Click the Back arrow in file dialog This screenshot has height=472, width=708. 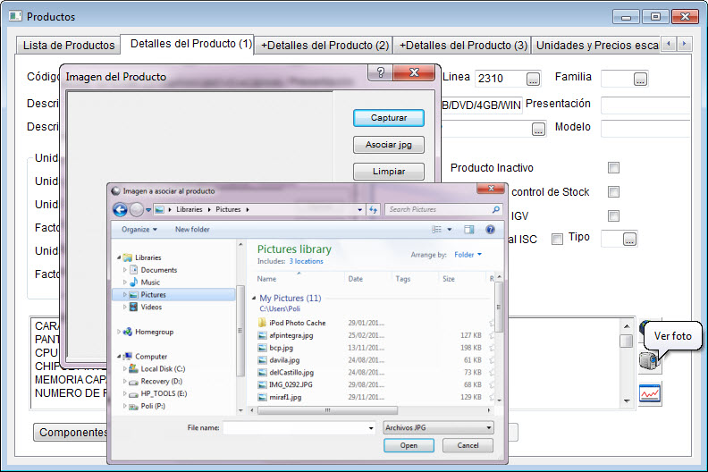pos(120,209)
